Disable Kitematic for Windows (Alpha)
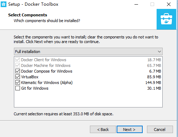Viewport: 178px width, 137px height. [17, 83]
